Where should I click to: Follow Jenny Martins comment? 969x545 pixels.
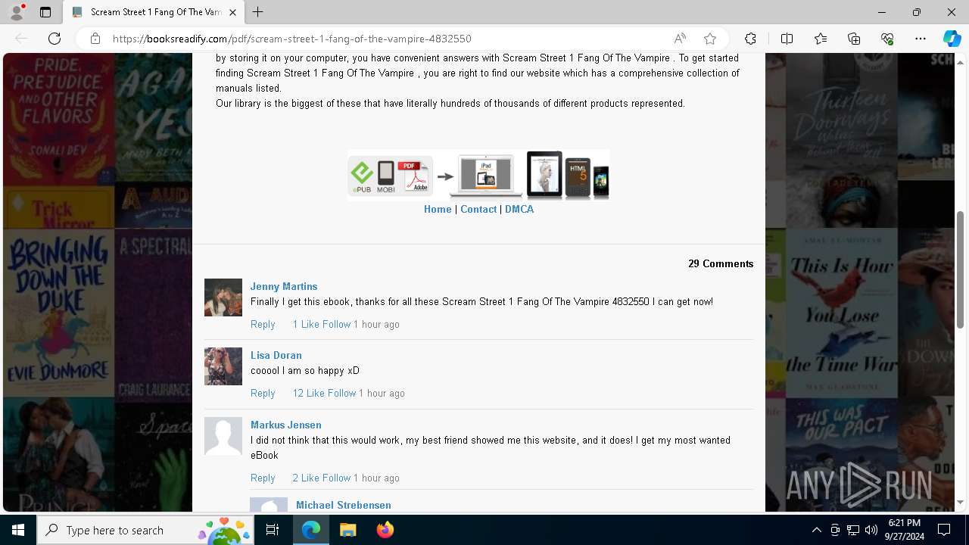[336, 324]
